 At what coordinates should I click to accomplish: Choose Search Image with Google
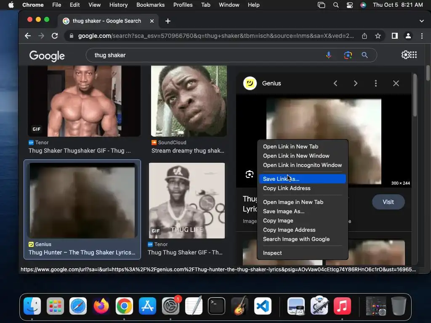tap(302, 239)
